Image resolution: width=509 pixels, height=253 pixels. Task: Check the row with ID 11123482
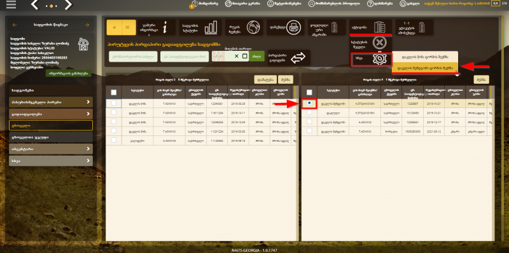pyautogui.click(x=114, y=140)
